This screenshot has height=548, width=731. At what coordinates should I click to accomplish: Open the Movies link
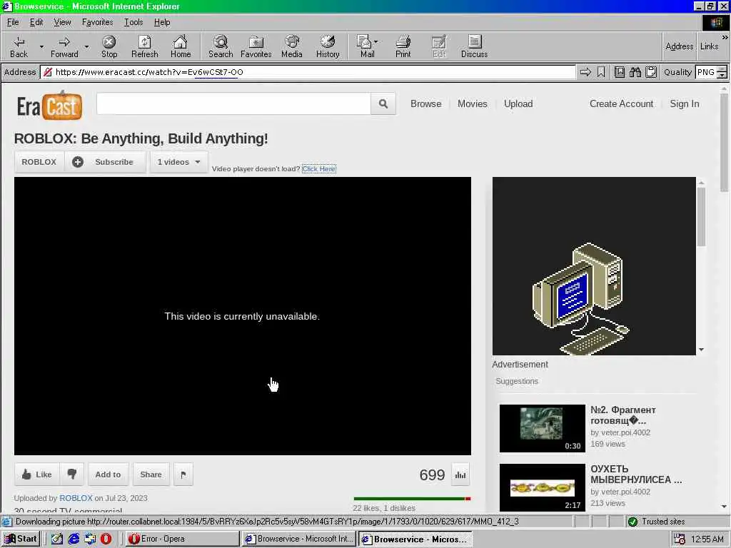pyautogui.click(x=473, y=103)
